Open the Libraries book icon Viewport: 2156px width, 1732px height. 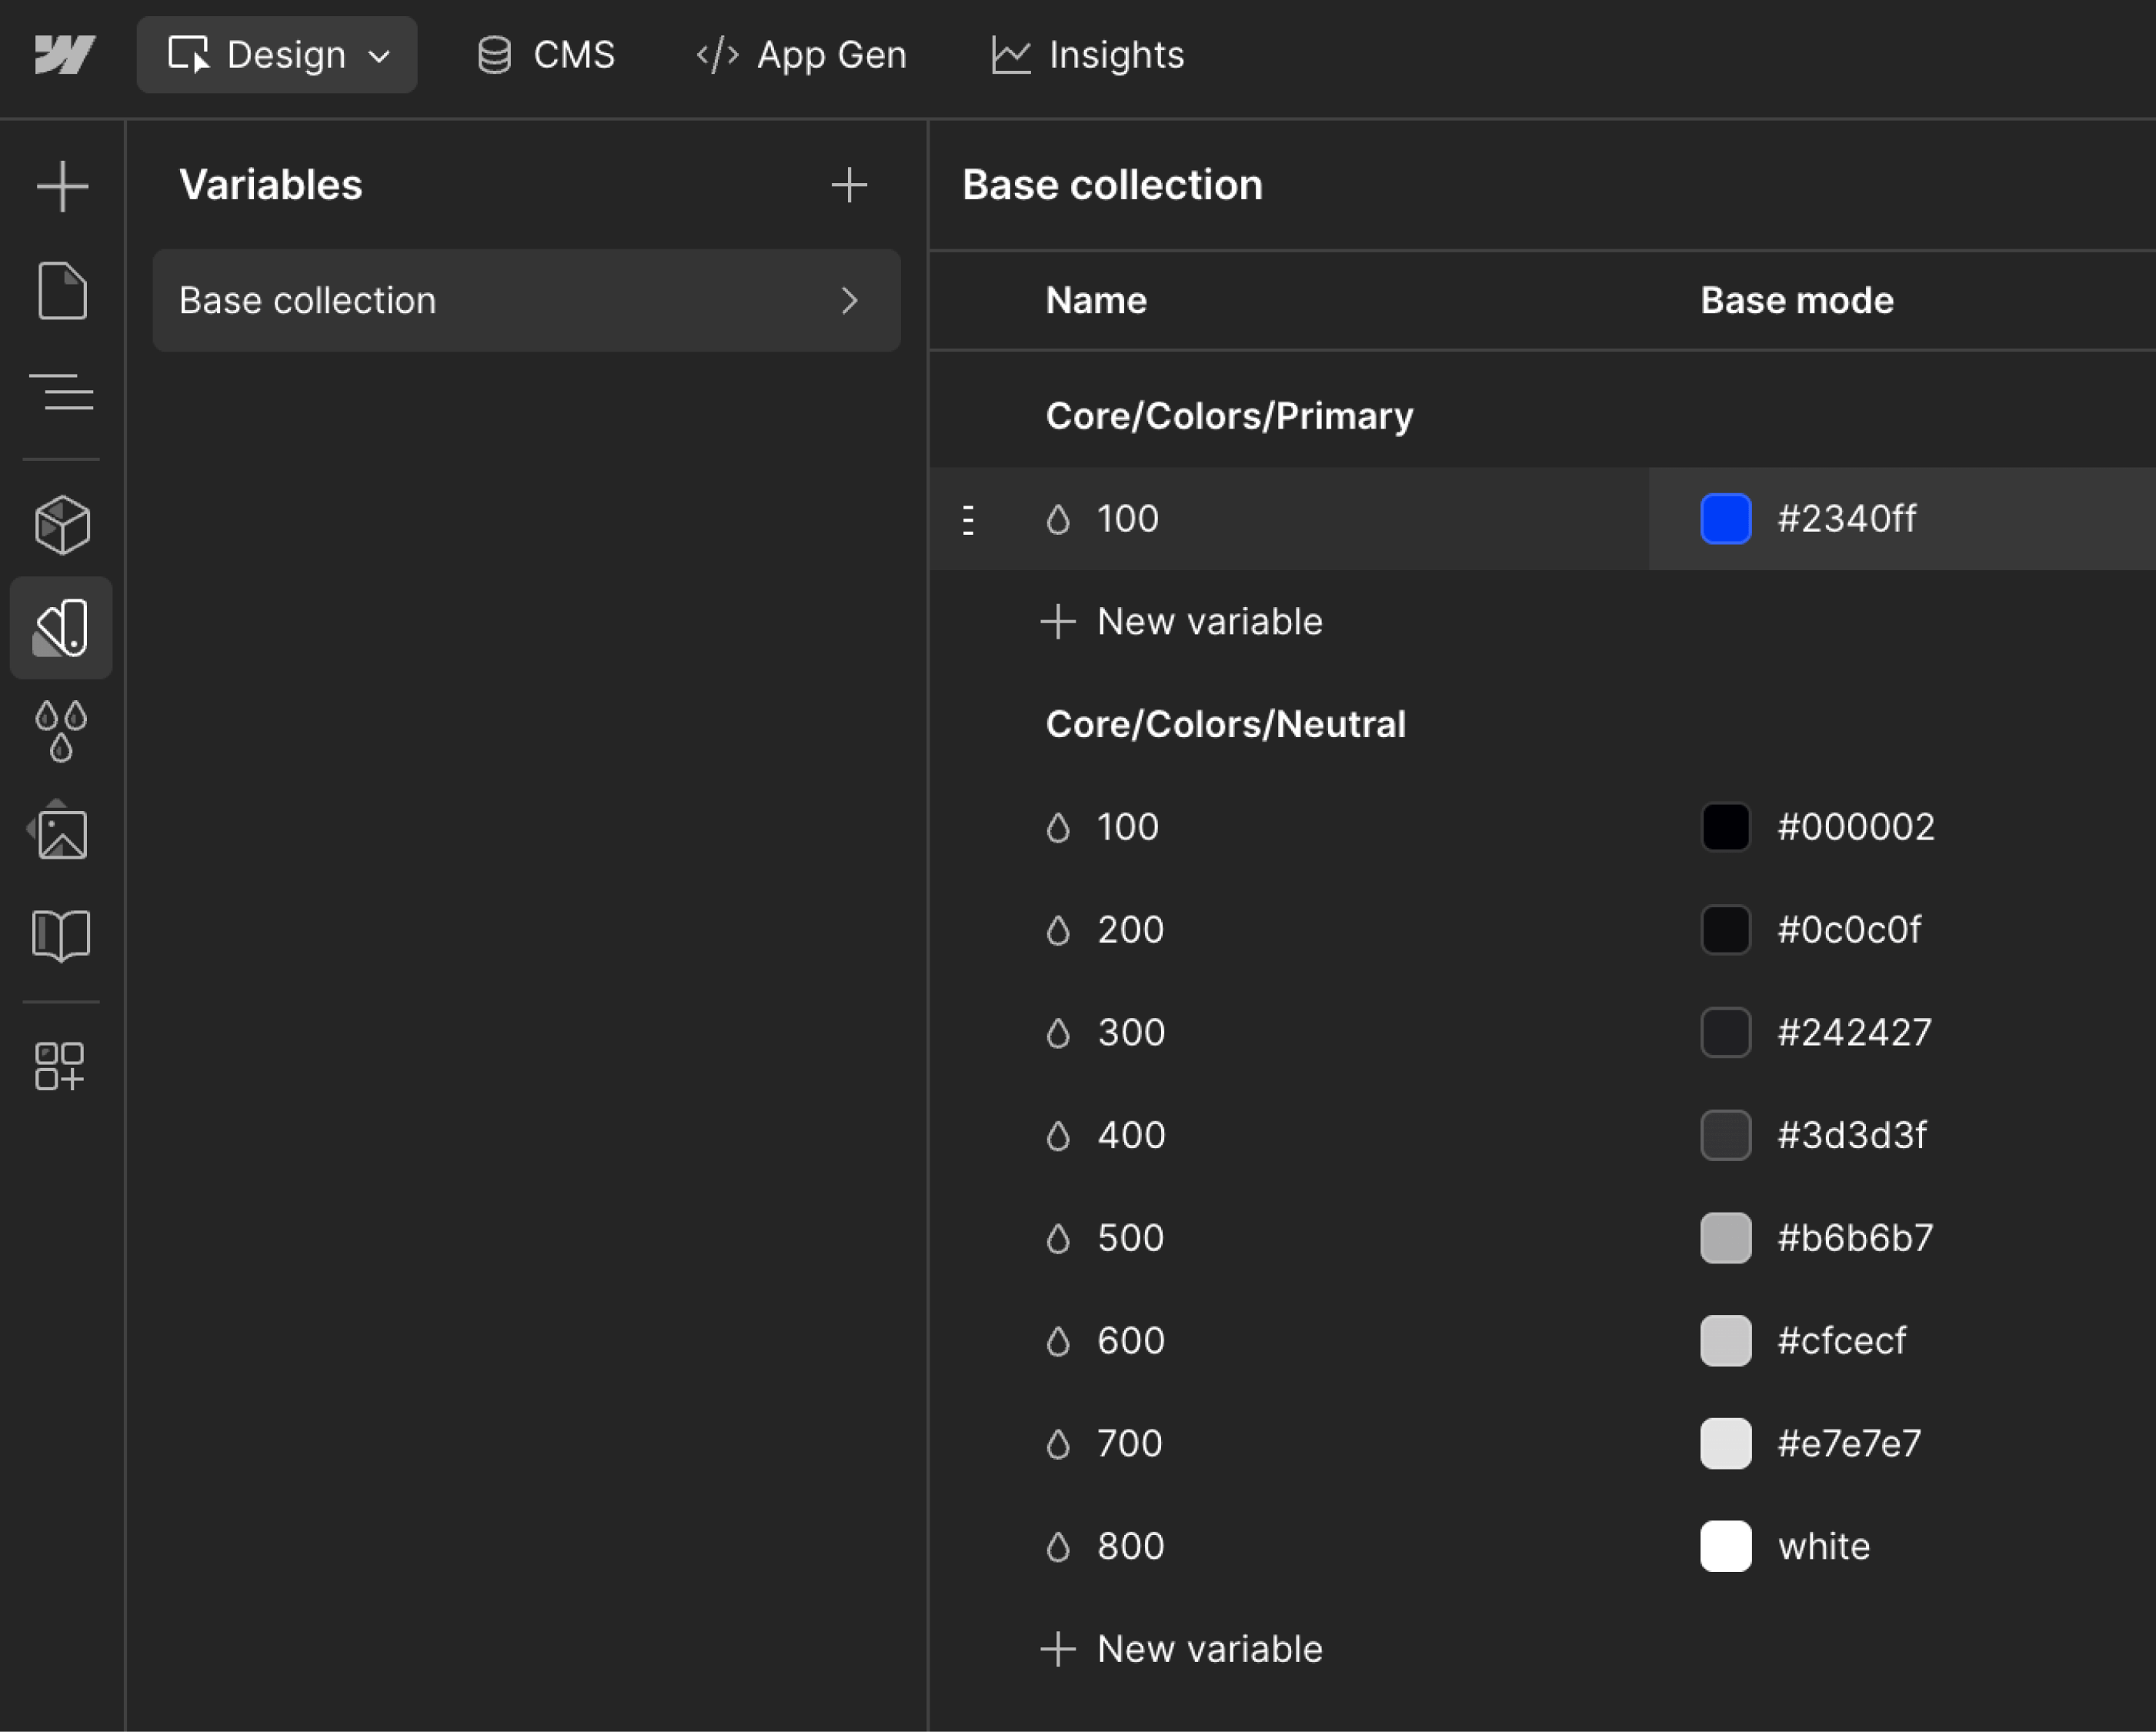62,936
